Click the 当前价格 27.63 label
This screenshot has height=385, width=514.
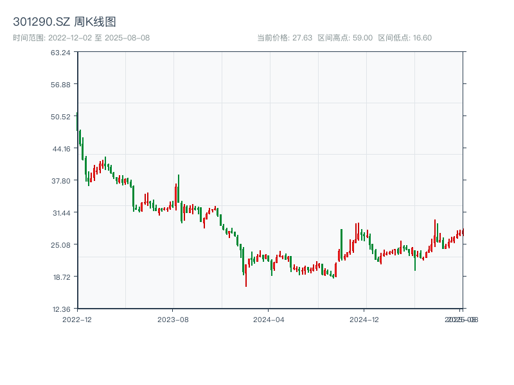(284, 38)
